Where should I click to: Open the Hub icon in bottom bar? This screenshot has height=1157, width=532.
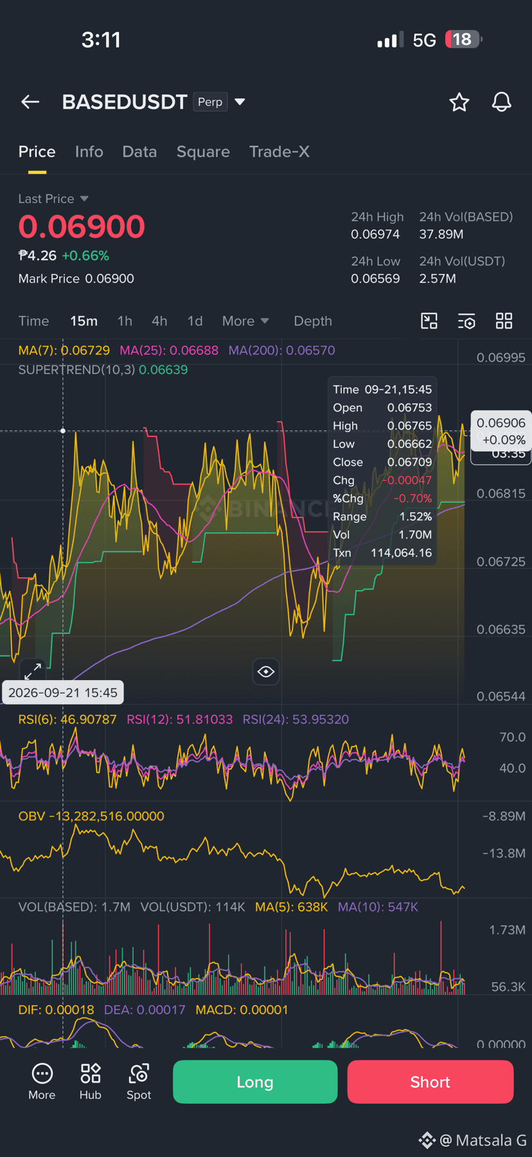[91, 1081]
